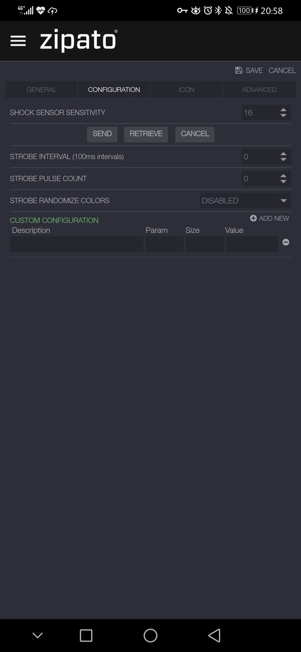Click the floppy disk save icon
Screen dimensions: 301x652
239,70
